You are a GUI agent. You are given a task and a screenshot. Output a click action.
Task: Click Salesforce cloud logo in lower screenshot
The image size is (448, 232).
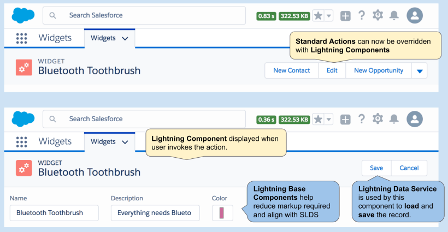[x=23, y=119]
